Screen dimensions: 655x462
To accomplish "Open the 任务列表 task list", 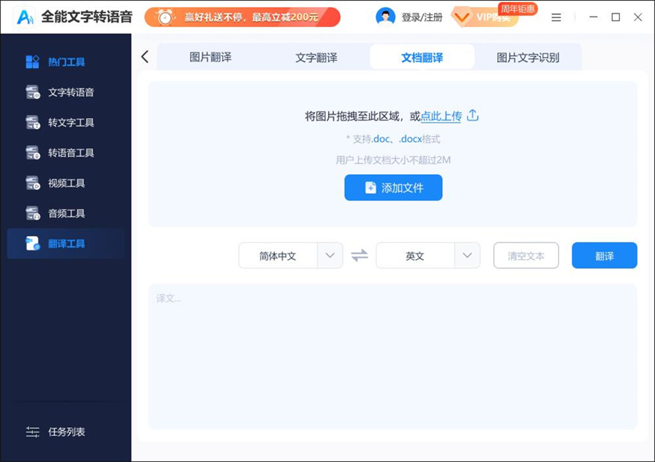I will (x=56, y=432).
